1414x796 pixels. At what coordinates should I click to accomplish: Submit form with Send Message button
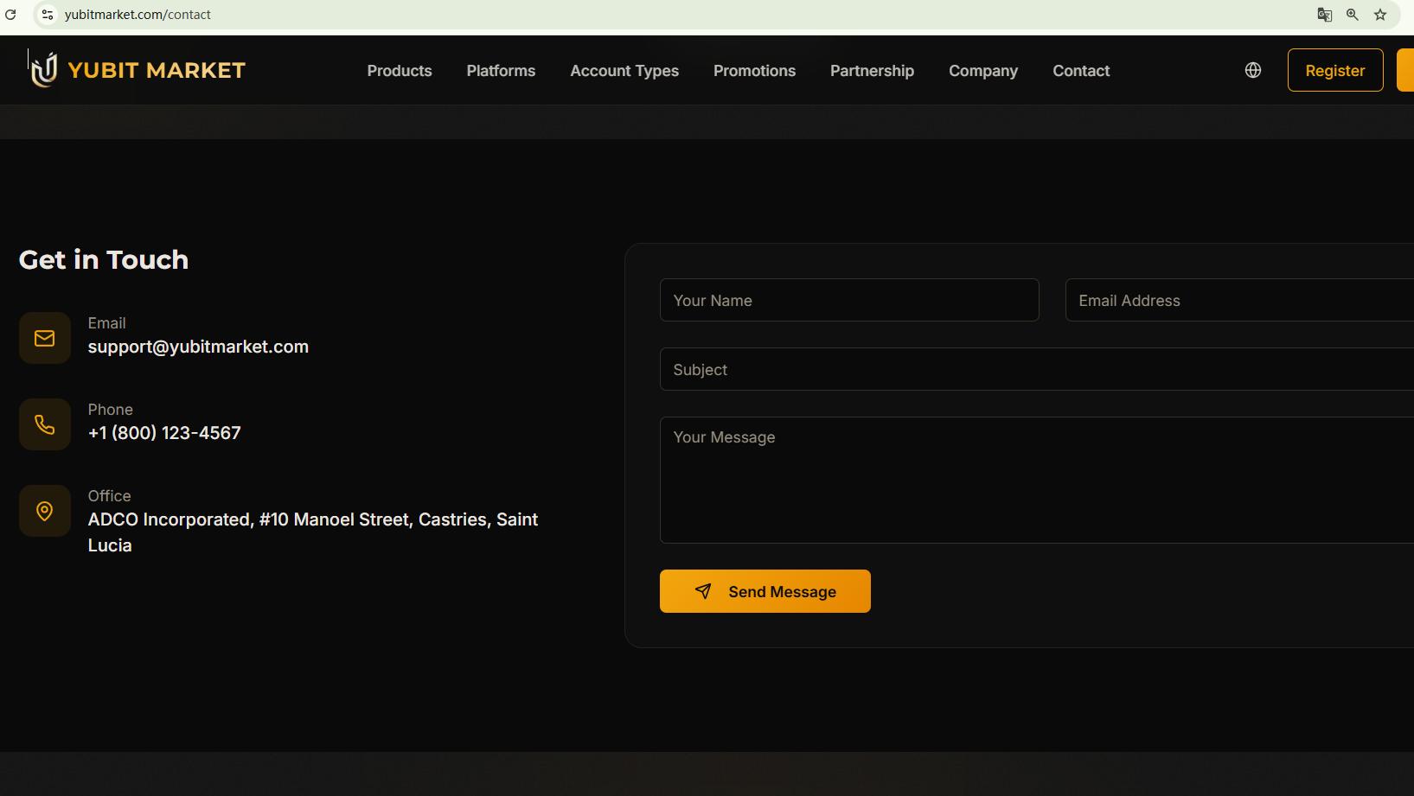(765, 591)
